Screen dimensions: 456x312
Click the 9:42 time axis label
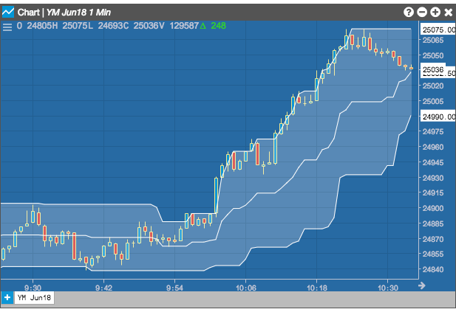(103, 288)
